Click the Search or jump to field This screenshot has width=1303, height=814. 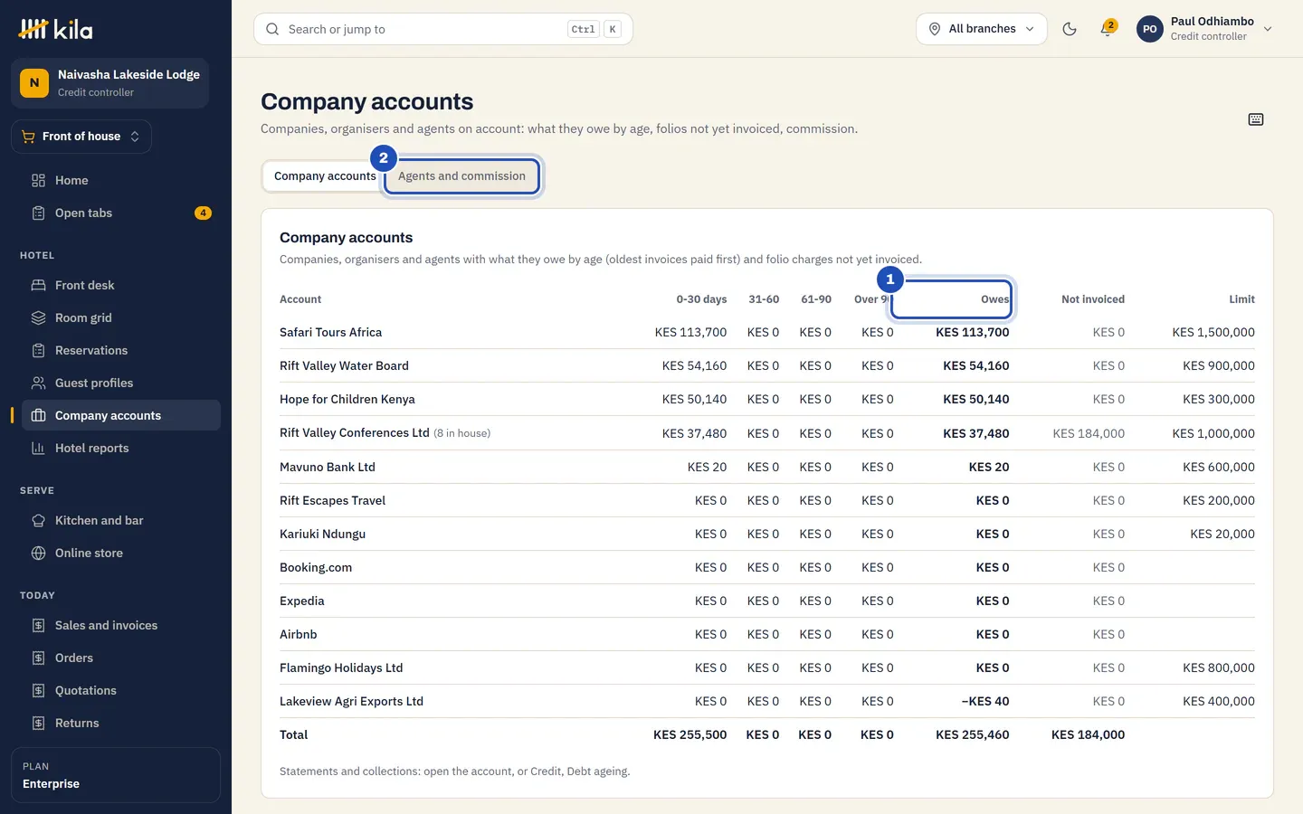(443, 29)
